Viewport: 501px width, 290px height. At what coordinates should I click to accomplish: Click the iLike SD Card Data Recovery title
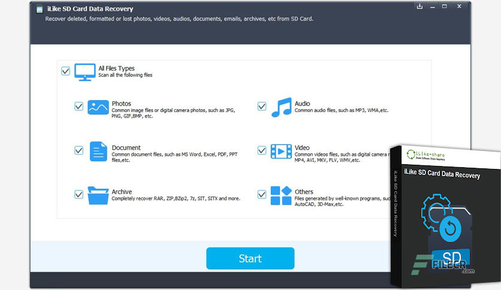(90, 9)
